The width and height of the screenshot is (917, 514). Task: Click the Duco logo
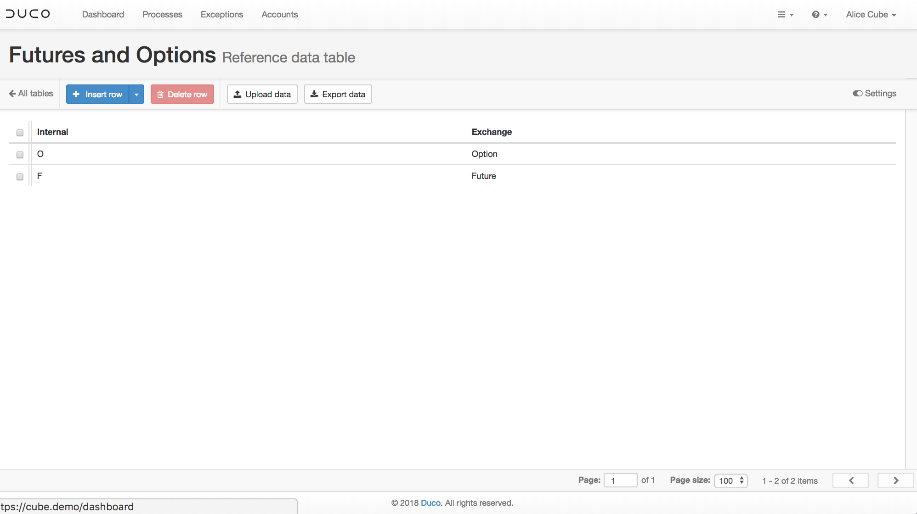pos(28,14)
